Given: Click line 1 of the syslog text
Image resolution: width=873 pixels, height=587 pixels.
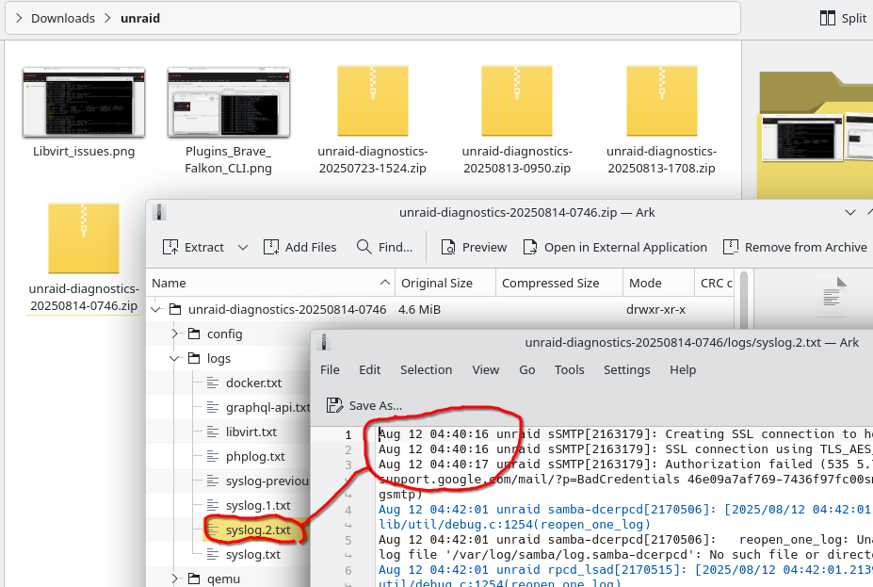Looking at the screenshot, I should (x=624, y=433).
